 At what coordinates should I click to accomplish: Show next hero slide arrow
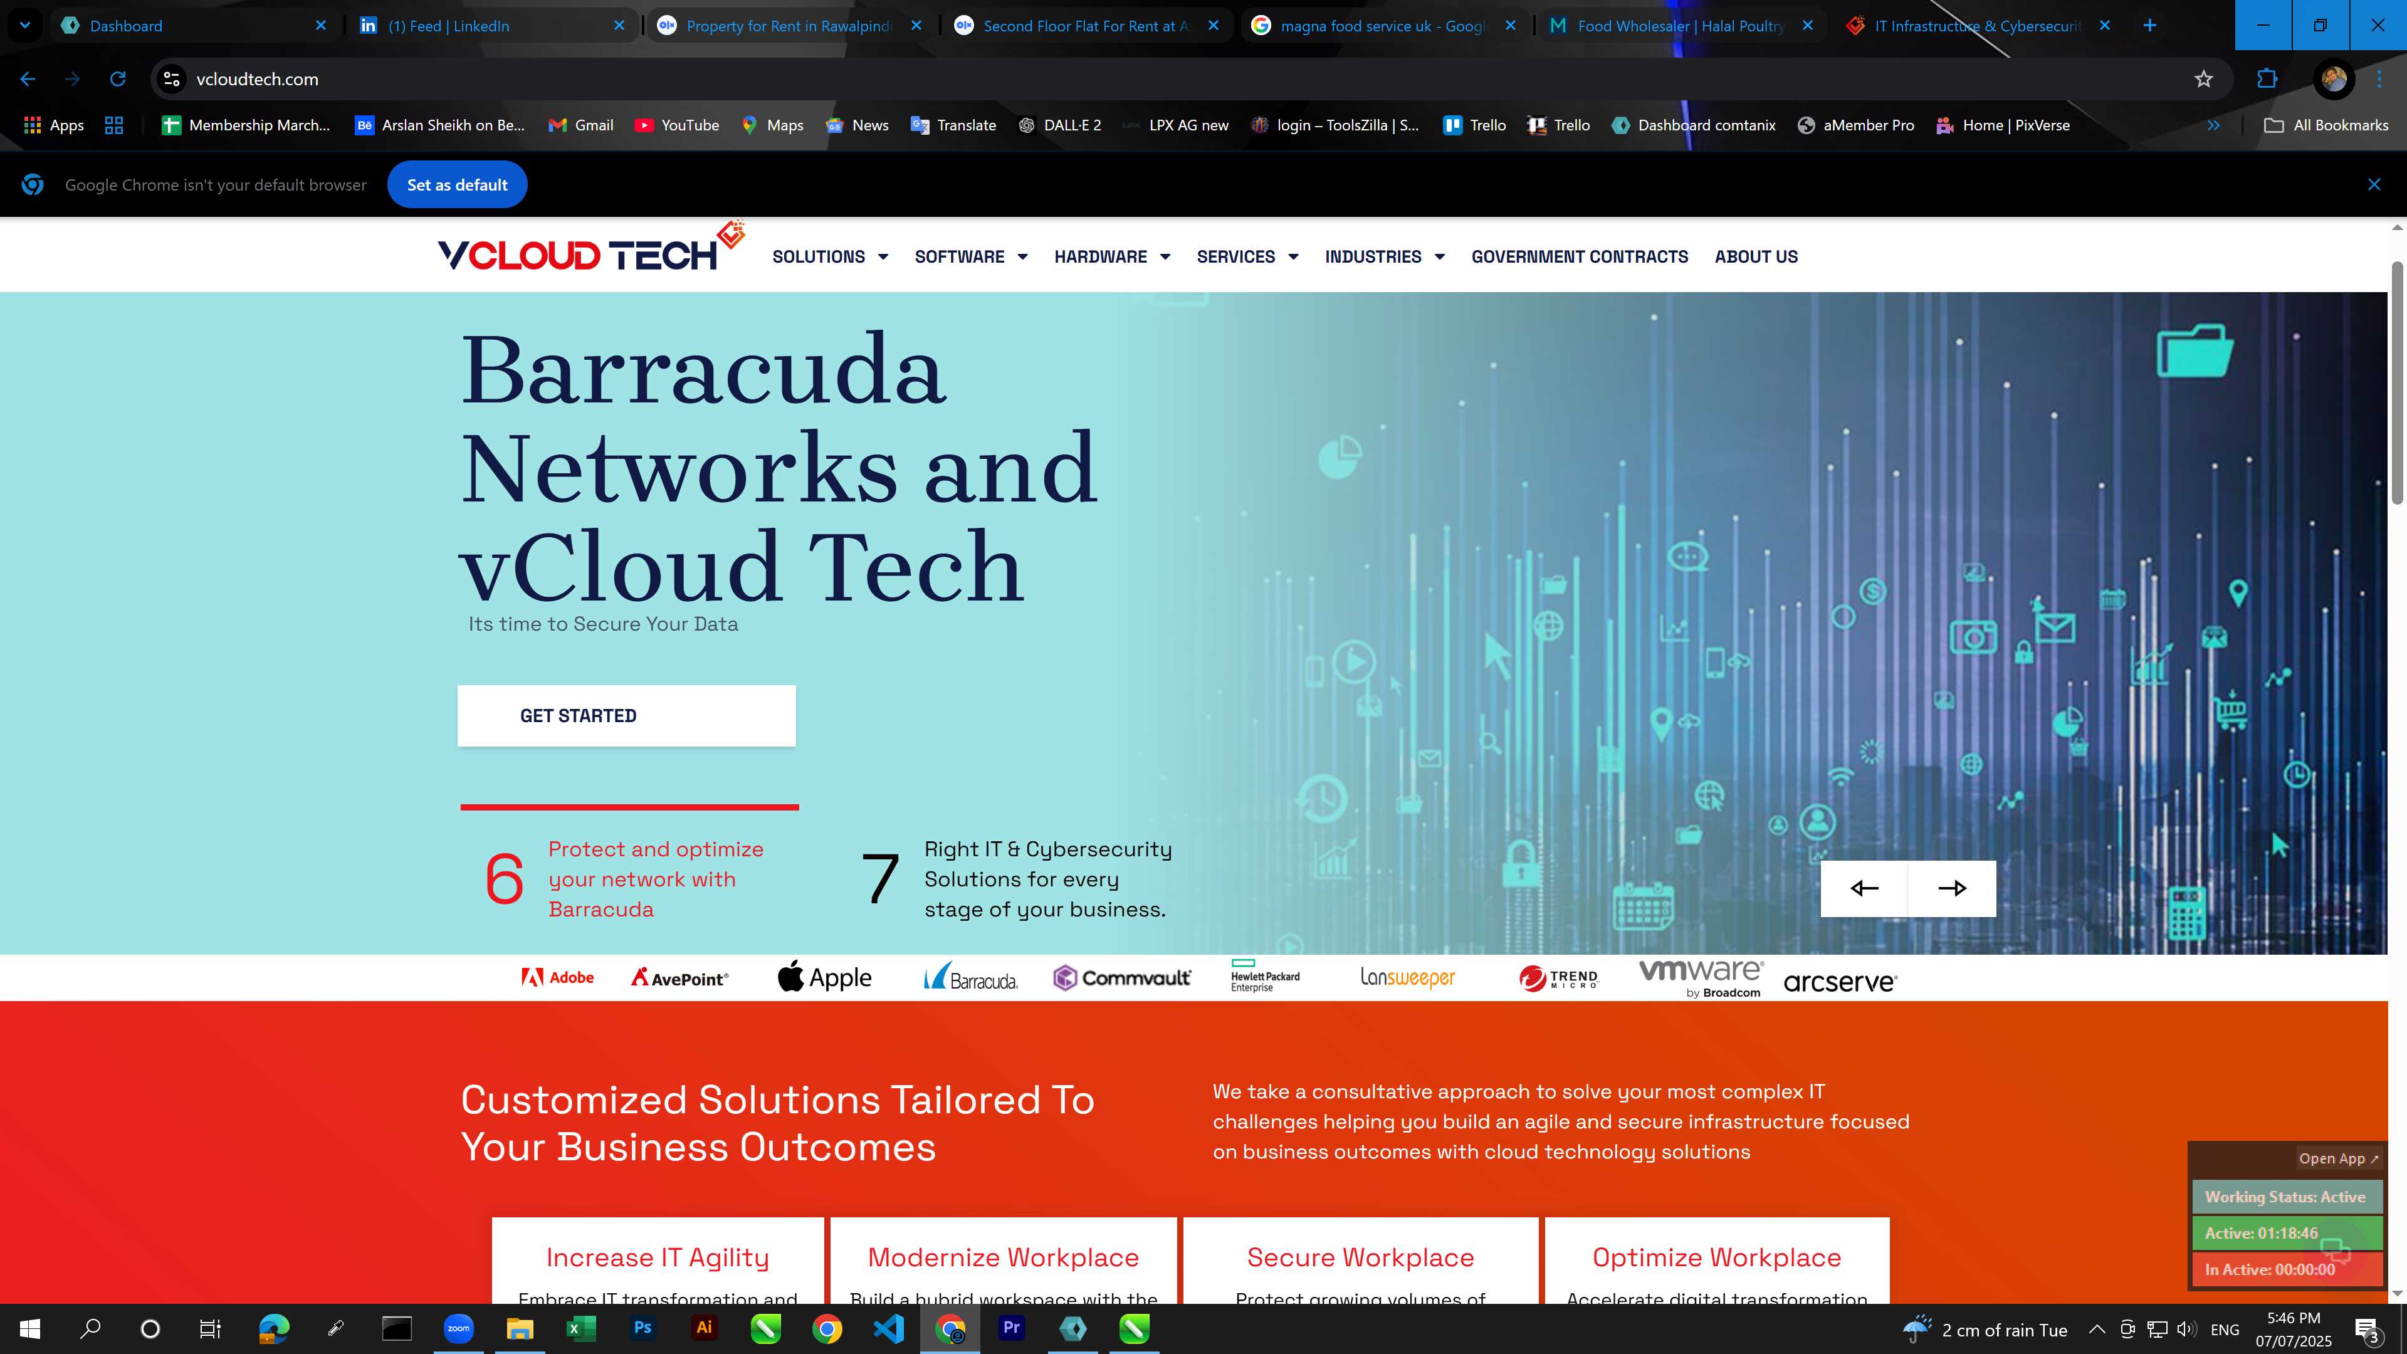coord(1952,889)
